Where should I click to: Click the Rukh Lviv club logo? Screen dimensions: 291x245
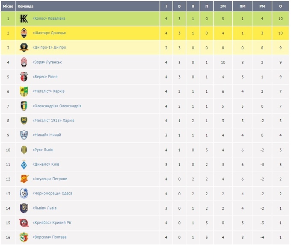pos(24,150)
